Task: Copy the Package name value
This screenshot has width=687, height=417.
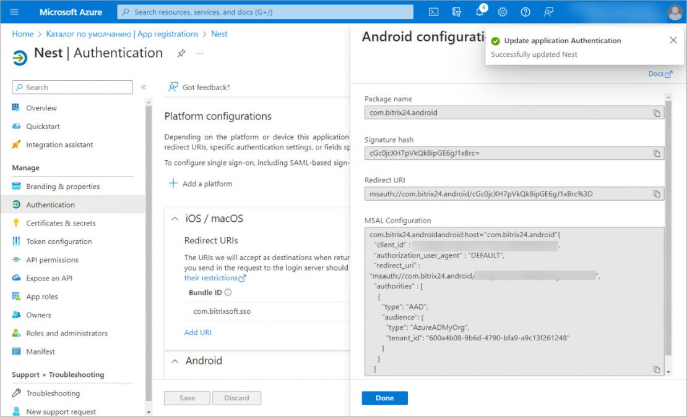Action: tap(656, 113)
